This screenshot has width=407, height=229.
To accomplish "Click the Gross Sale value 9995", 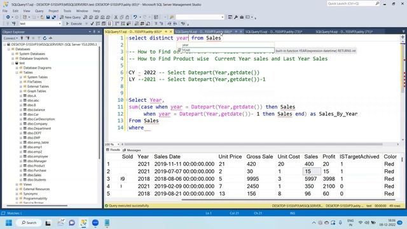I will tap(253, 179).
